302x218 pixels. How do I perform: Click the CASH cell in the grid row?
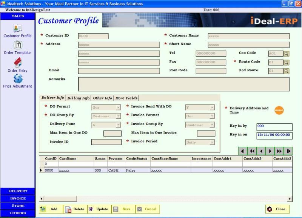[x=116, y=170]
